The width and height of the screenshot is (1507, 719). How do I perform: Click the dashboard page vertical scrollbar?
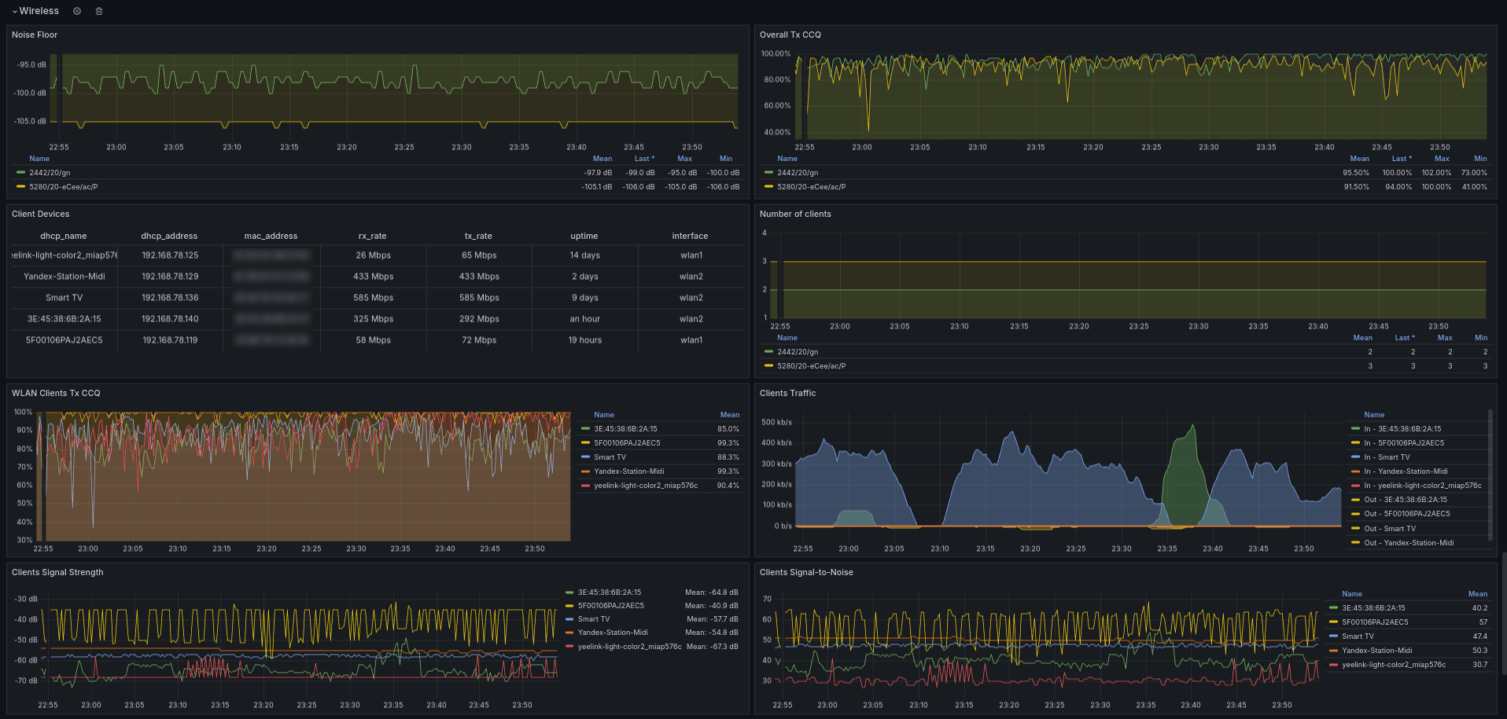(1504, 613)
